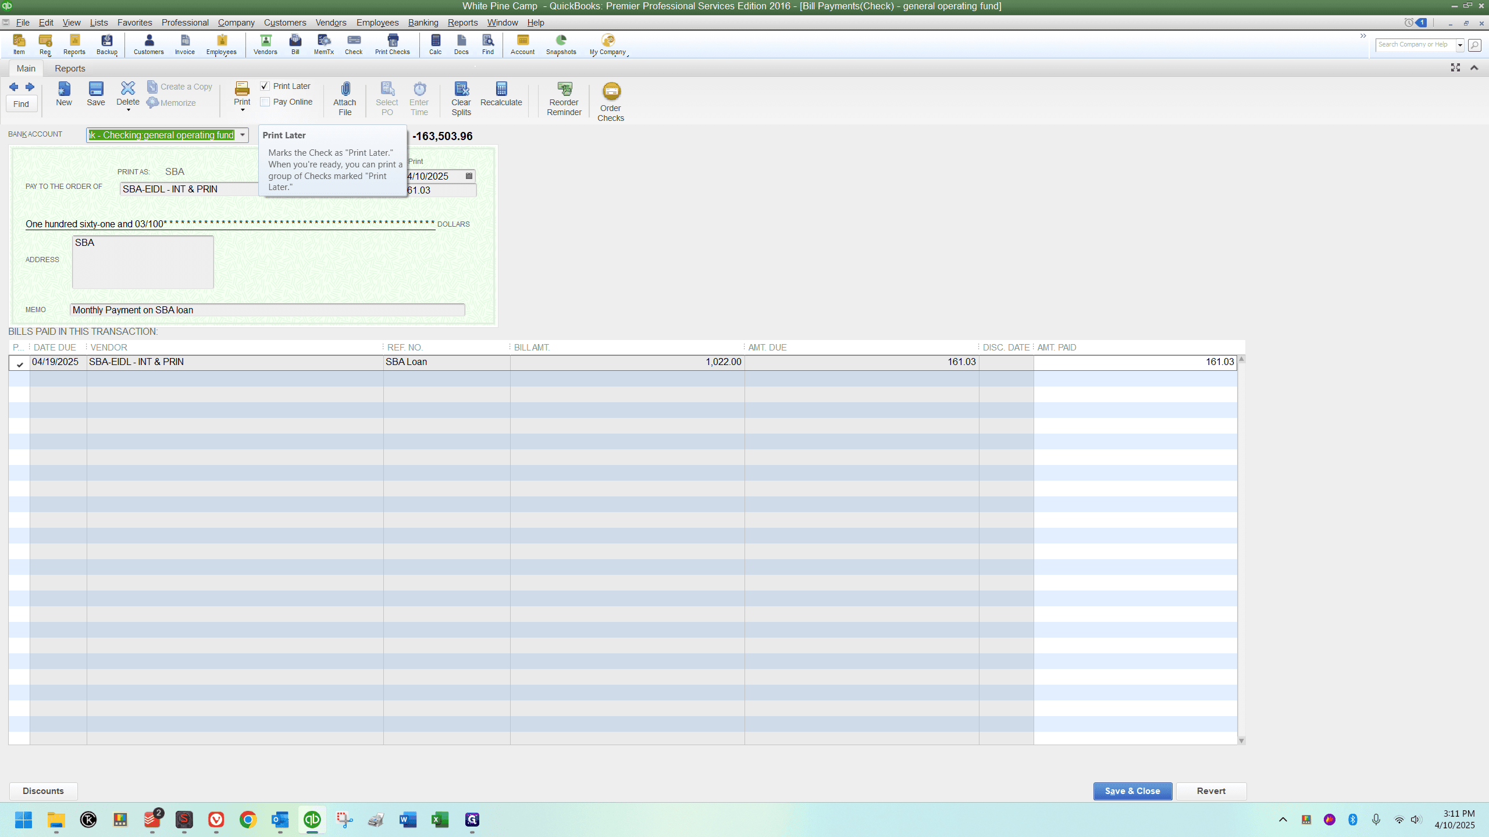Click the Order Checks icon

611,102
